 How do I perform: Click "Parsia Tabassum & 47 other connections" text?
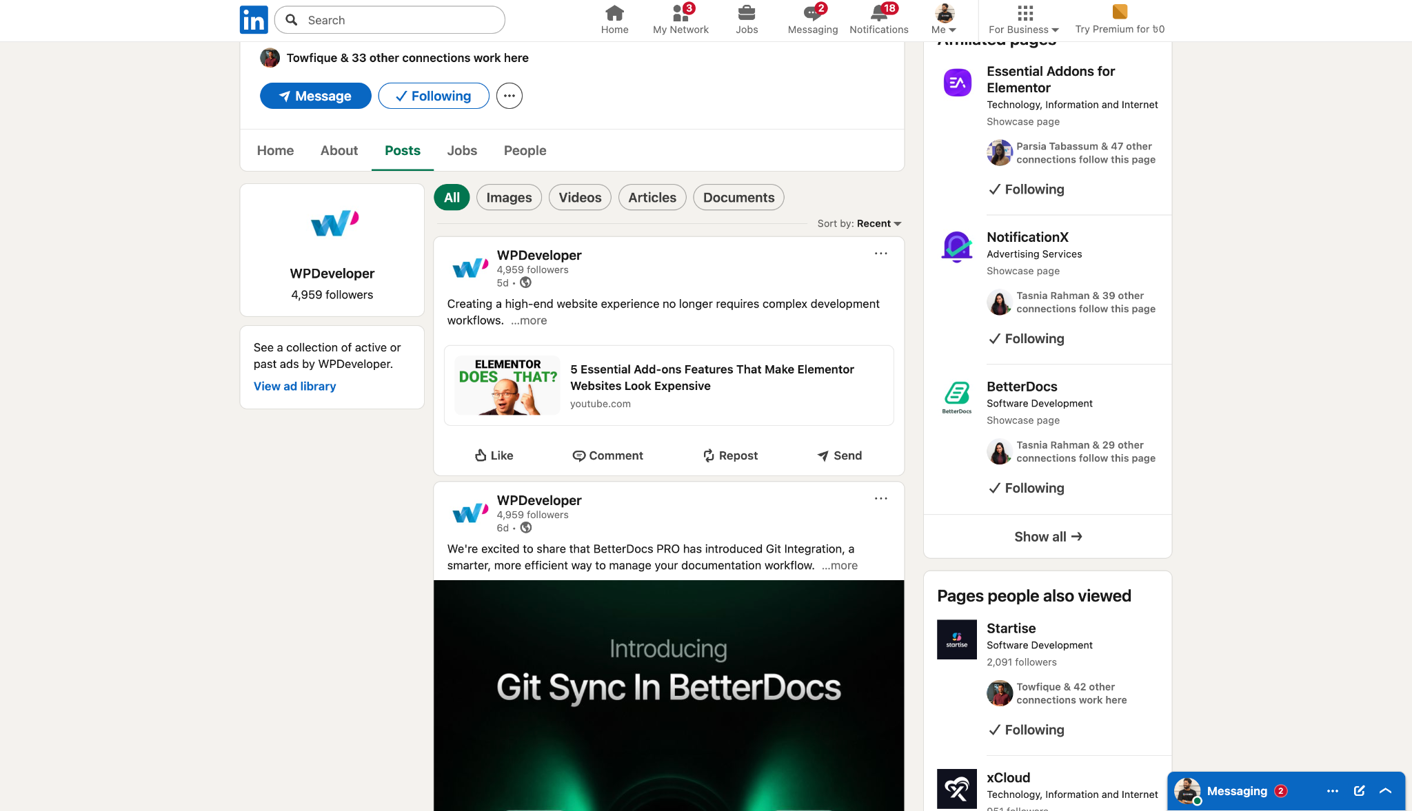coord(1086,153)
